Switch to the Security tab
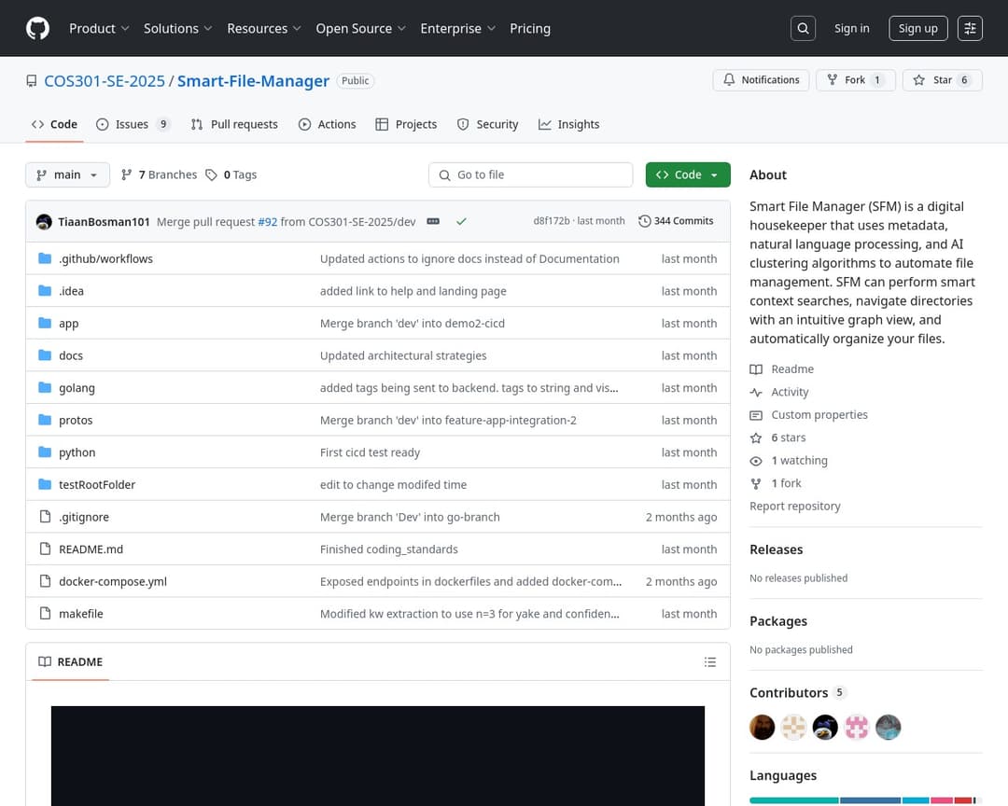 coord(487,124)
